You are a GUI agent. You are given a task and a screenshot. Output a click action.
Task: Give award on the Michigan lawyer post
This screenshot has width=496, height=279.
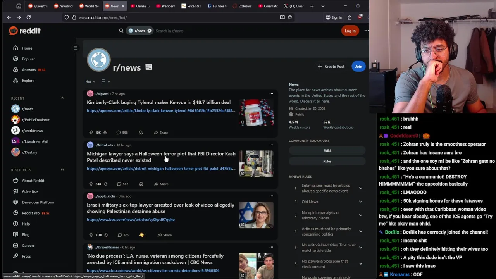[x=141, y=184]
